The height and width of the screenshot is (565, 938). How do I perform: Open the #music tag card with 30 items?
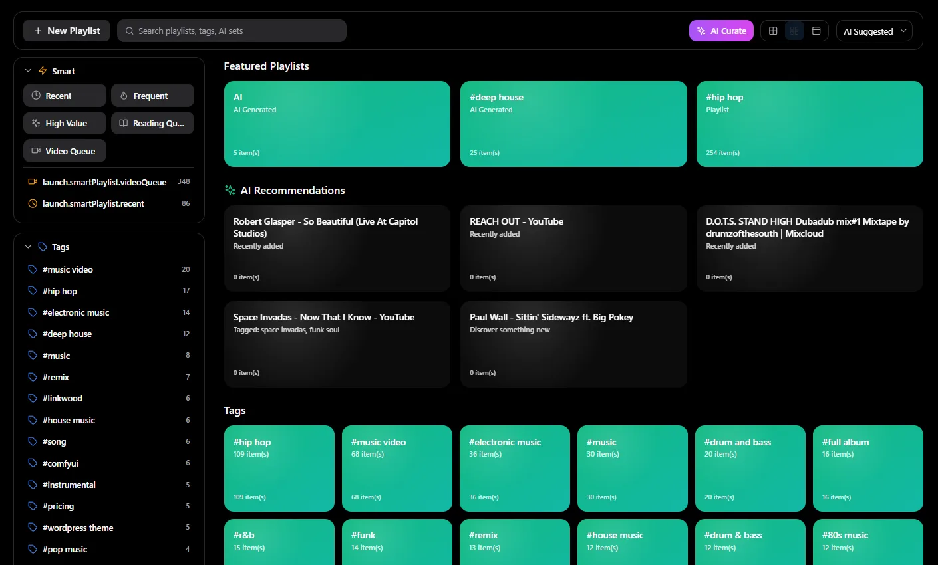pyautogui.click(x=633, y=469)
